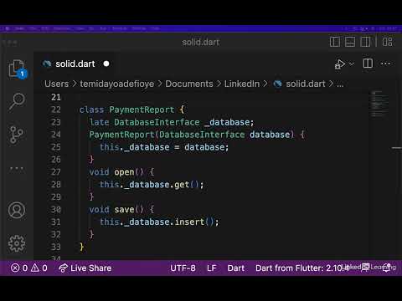This screenshot has width=402, height=301.
Task: Click the overview ruler marker in scrollbar
Action: click(x=396, y=148)
